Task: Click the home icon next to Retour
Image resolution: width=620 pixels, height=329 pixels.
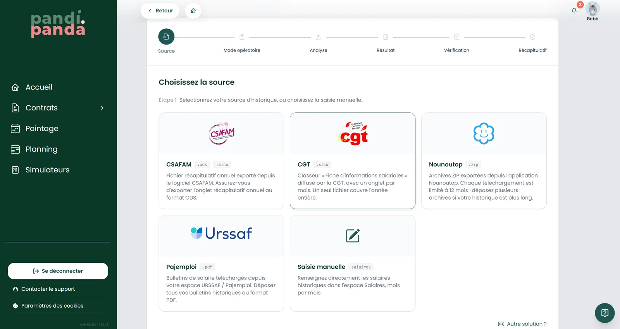Action: tap(193, 11)
